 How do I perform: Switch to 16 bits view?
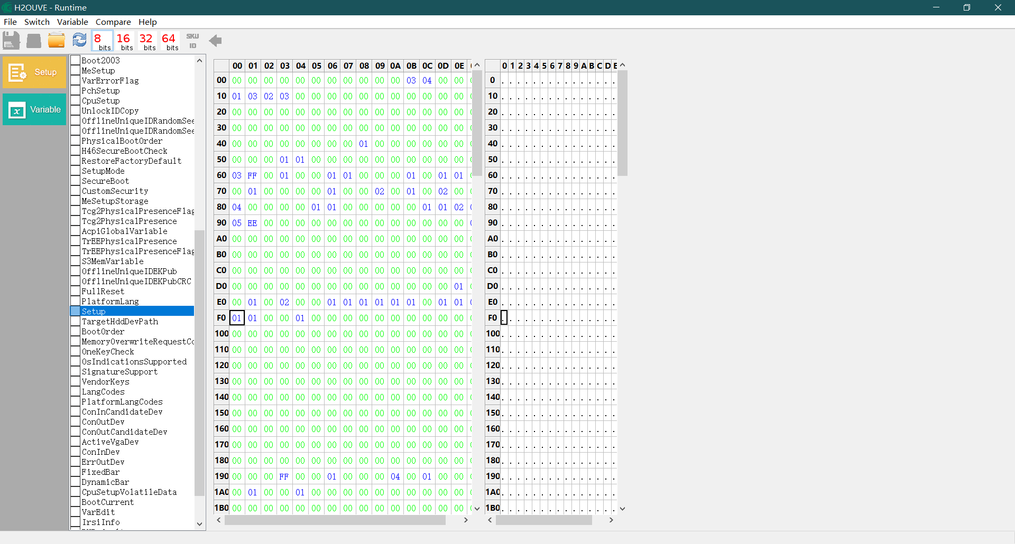pyautogui.click(x=124, y=41)
